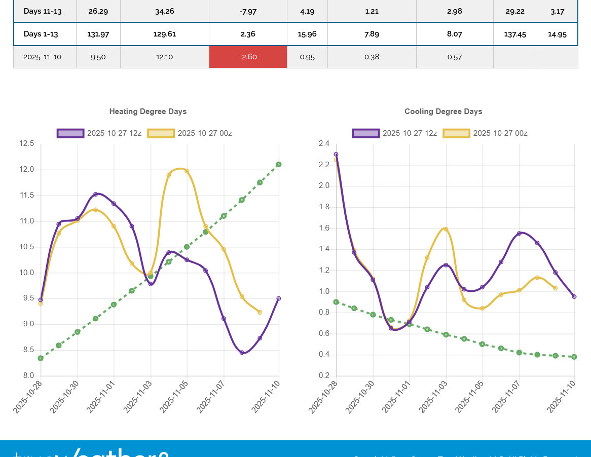This screenshot has width=591, height=457.
Task: Click yellow 00z swatch in Cooling chart legend
Action: [456, 133]
